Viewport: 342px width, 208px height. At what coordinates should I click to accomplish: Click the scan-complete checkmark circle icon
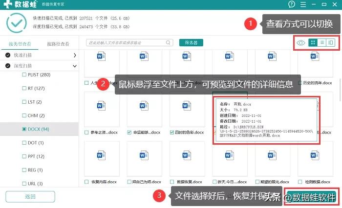(x=17, y=23)
